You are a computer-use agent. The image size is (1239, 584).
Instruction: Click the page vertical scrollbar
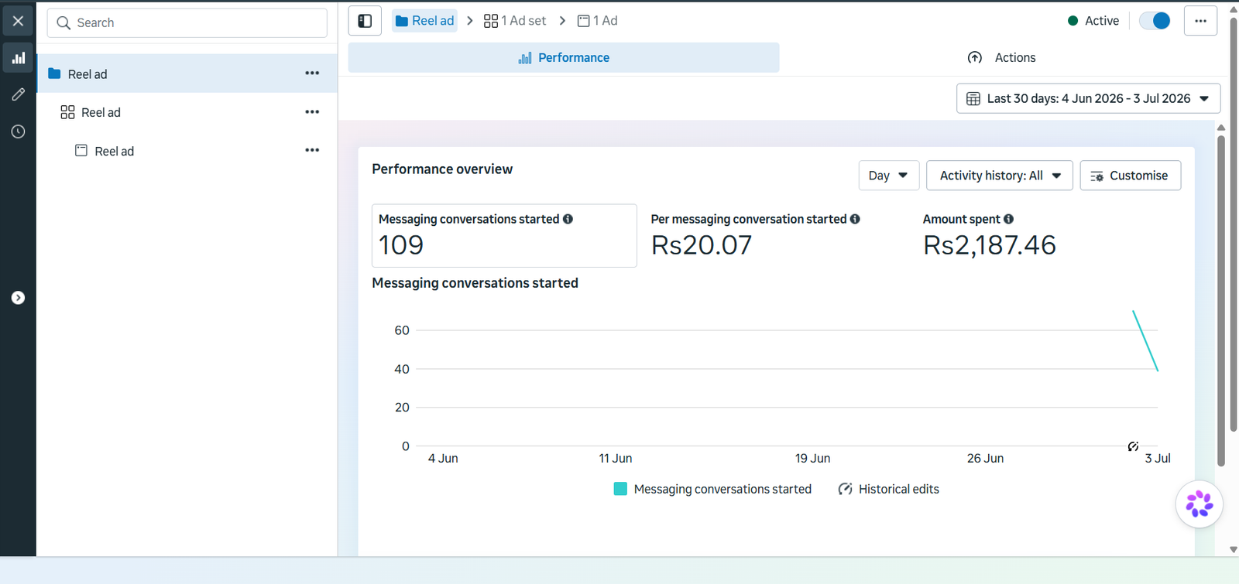(x=1234, y=224)
